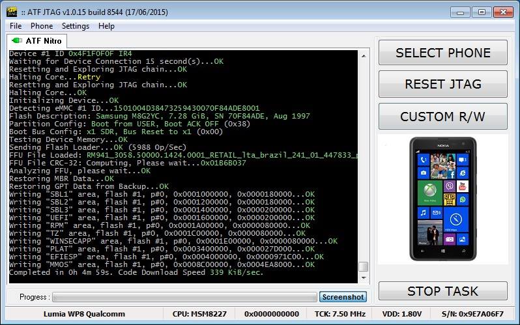Click the ATF JTAG app icon in title bar
The image size is (520, 325).
point(12,12)
